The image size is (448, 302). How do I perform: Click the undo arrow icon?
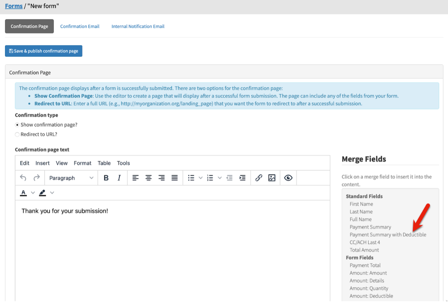[x=23, y=178]
